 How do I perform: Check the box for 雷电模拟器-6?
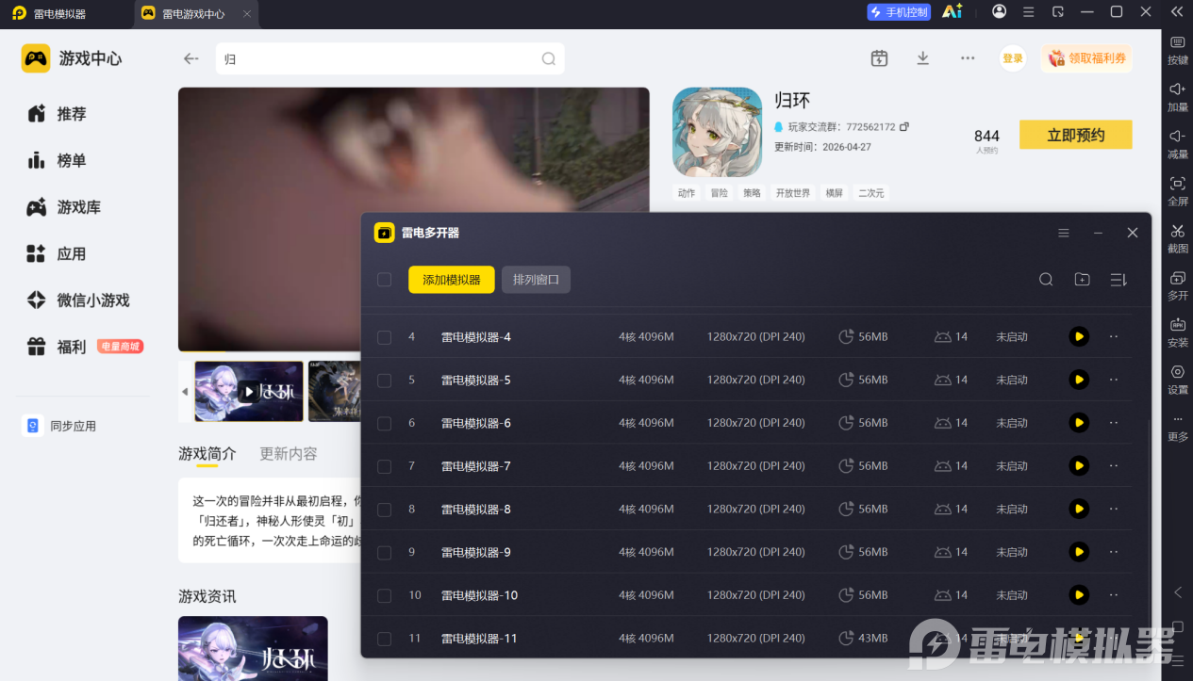[384, 424]
